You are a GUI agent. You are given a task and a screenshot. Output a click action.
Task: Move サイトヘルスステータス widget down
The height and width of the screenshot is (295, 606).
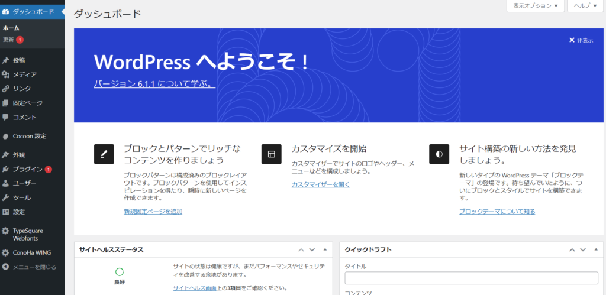tap(312, 250)
